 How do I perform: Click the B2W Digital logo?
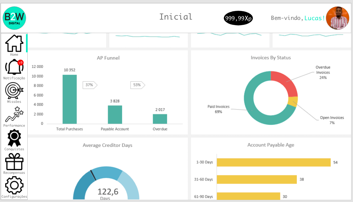pyautogui.click(x=14, y=18)
